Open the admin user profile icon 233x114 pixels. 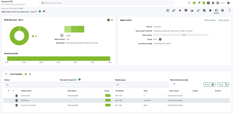[218, 3]
